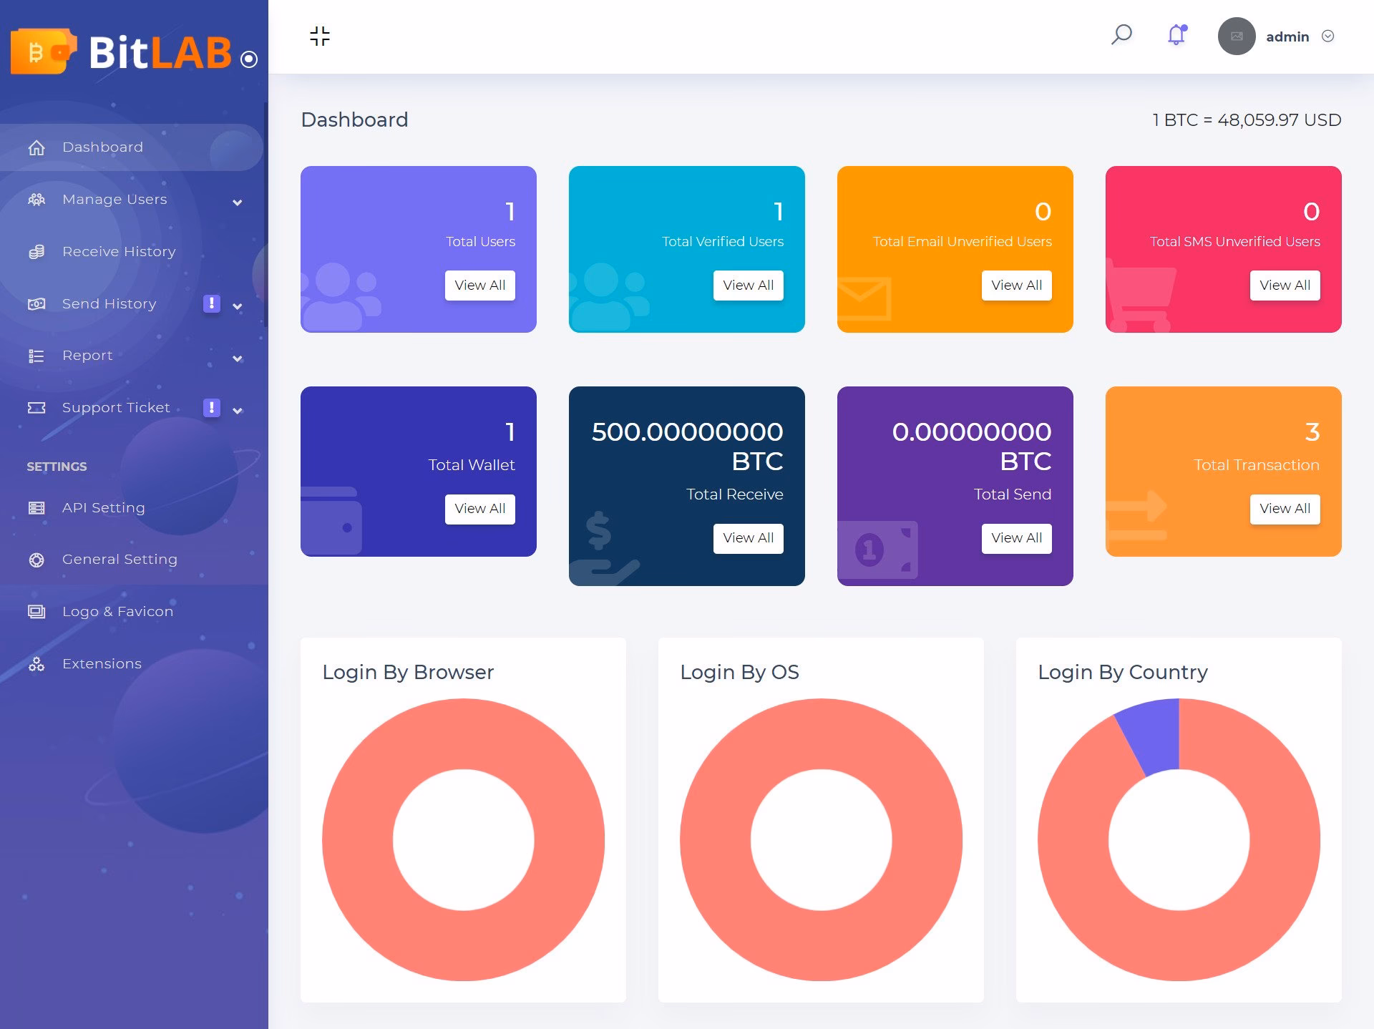The image size is (1374, 1029).
Task: Expand the Support Ticket submenu chevron
Action: [238, 411]
